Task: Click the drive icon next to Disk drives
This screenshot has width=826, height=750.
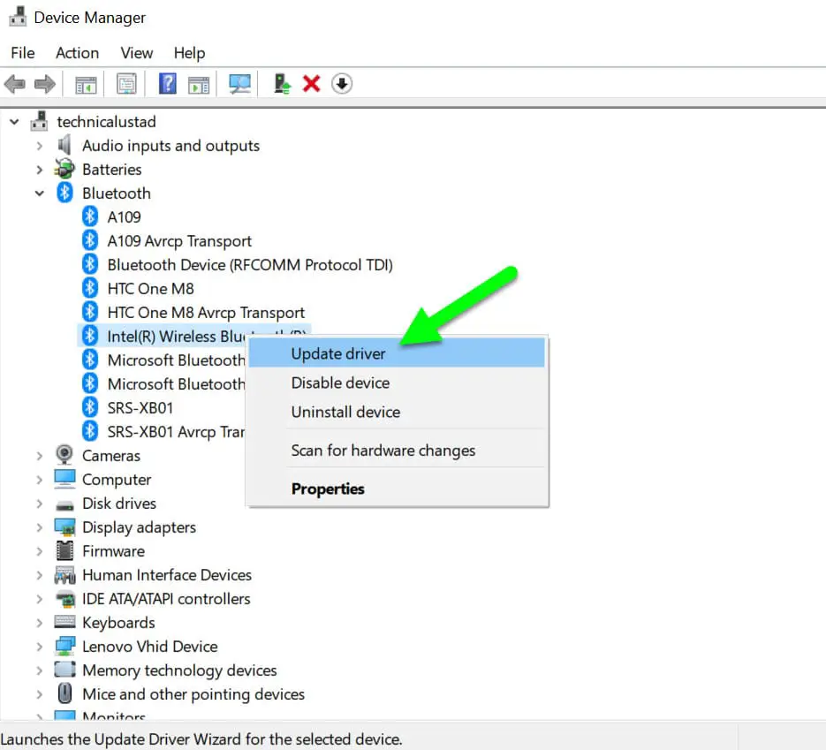Action: (64, 505)
